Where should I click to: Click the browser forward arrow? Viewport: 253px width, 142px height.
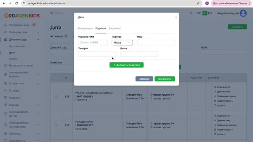10,3
